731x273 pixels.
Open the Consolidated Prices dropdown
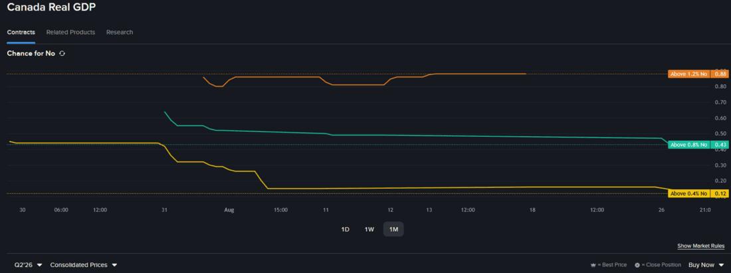[84, 264]
